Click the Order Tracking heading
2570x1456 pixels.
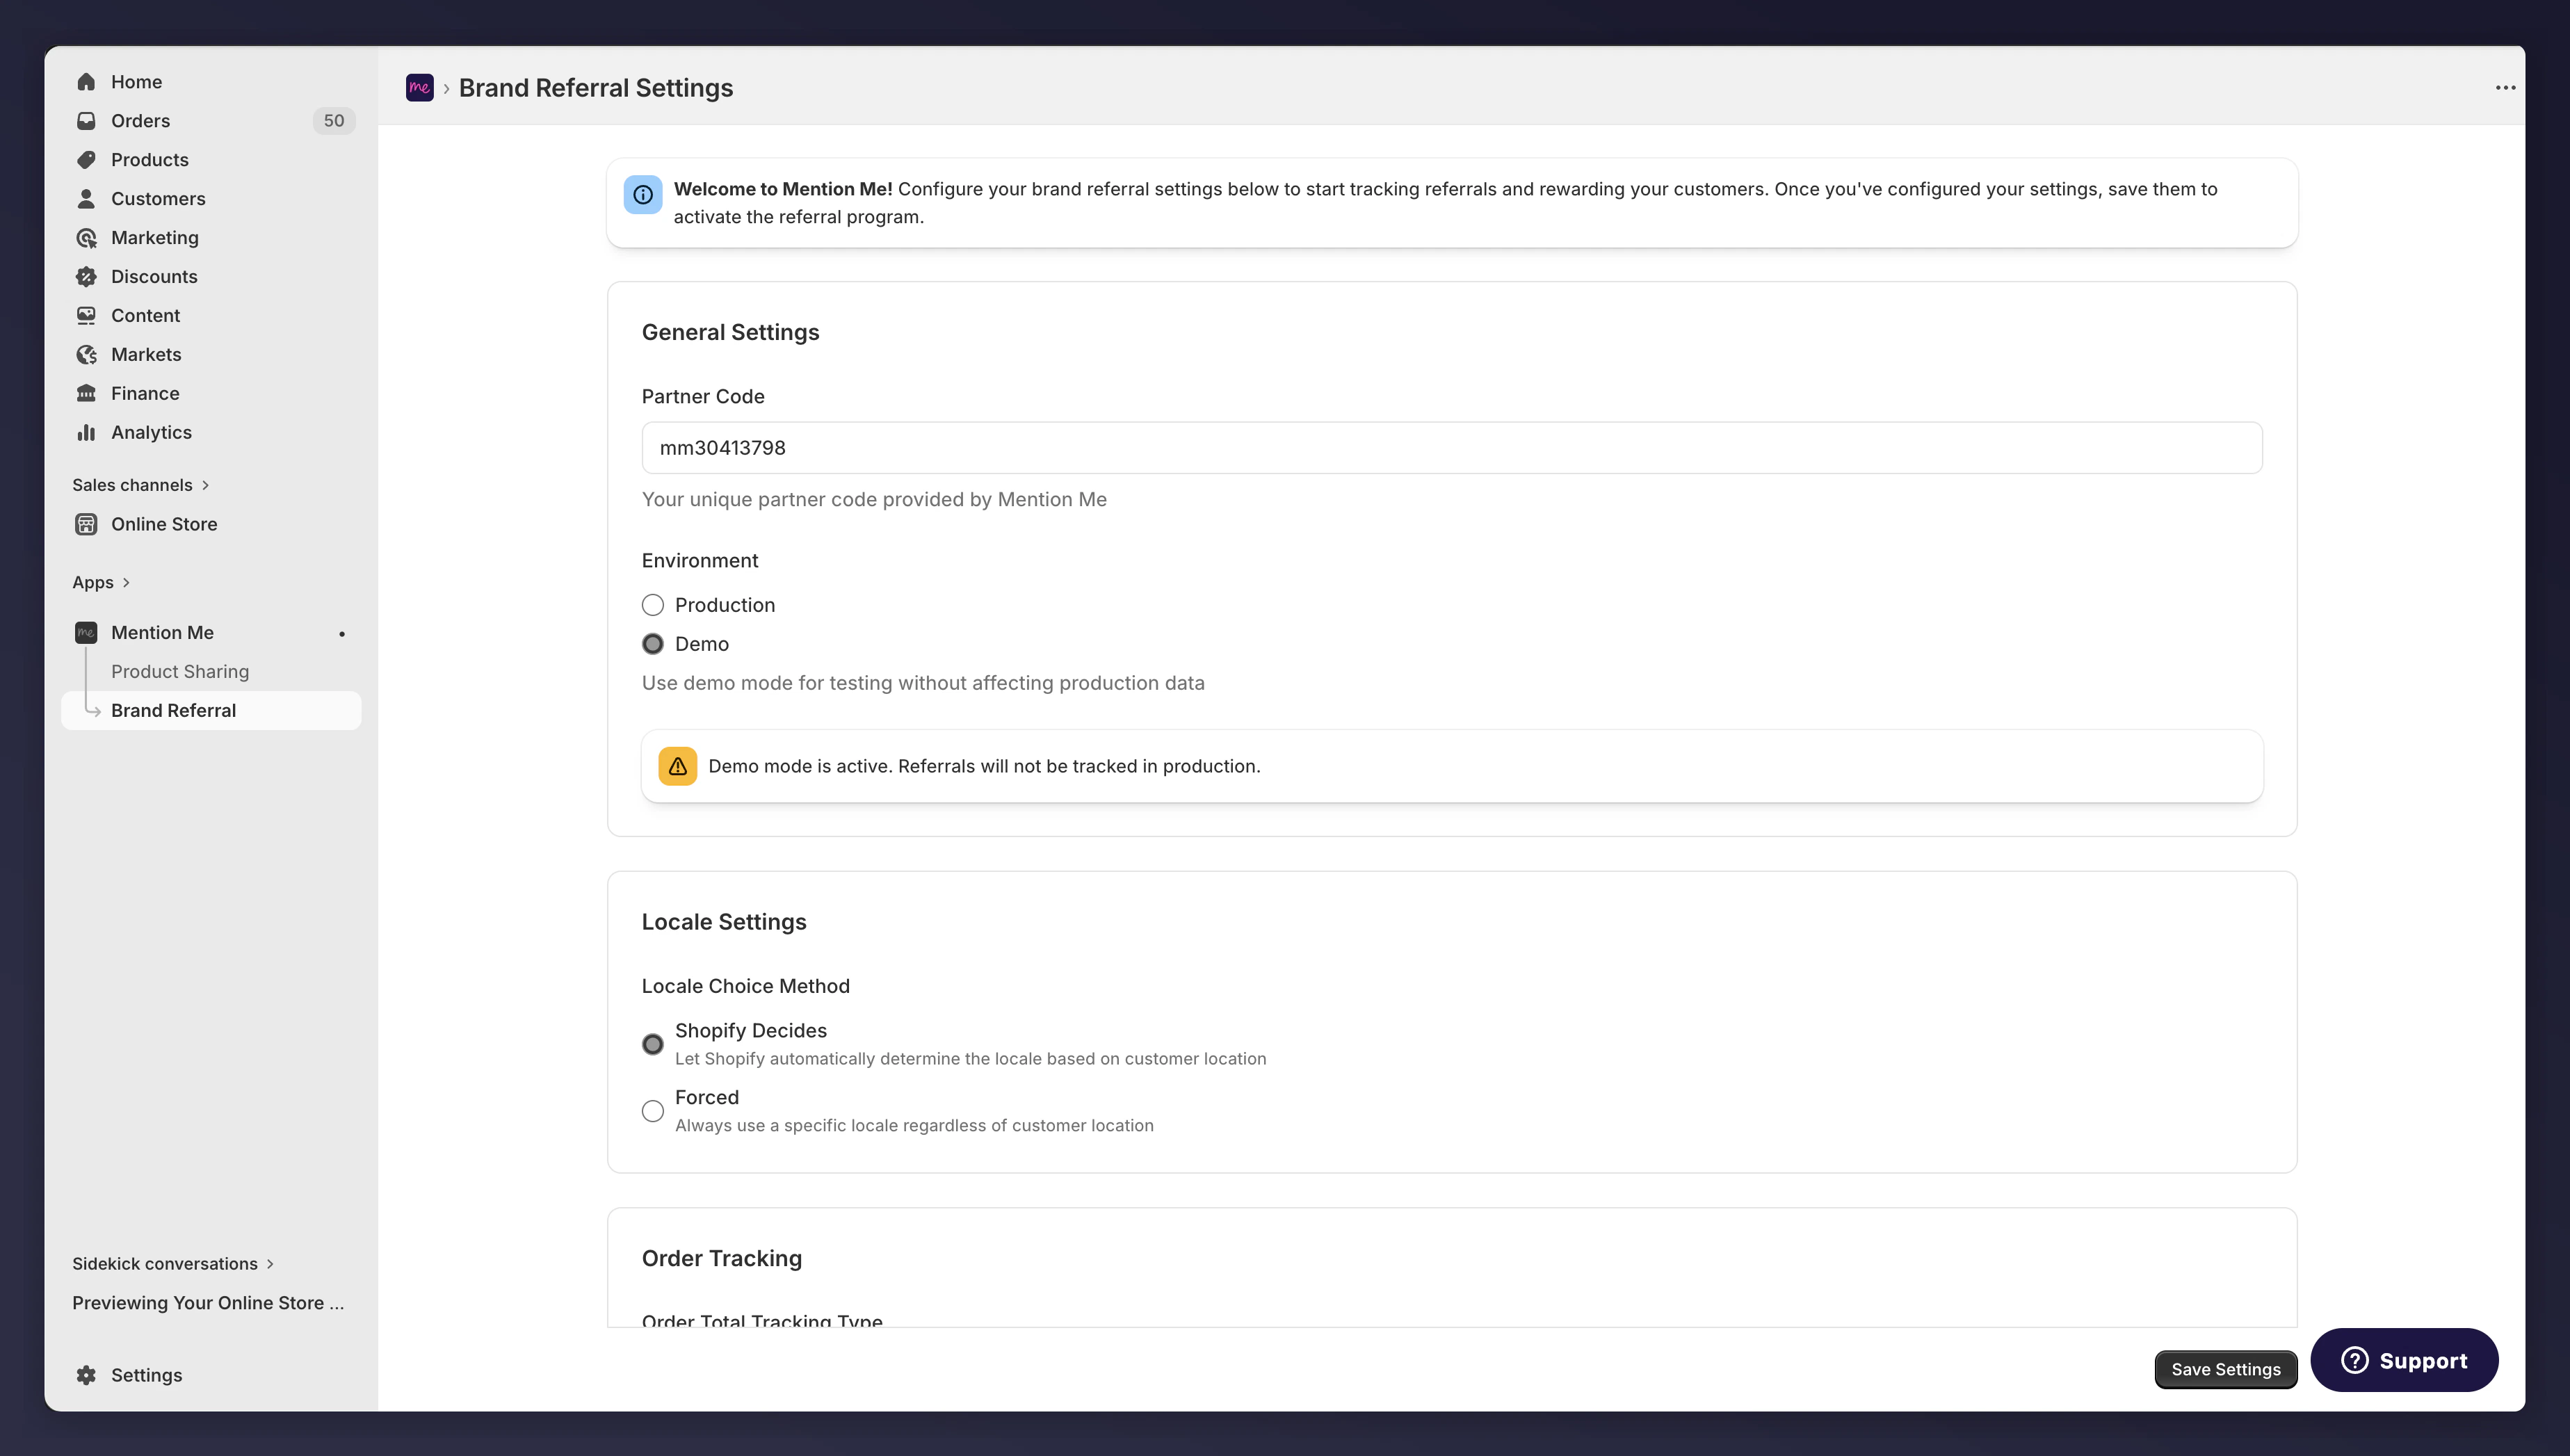[721, 1259]
